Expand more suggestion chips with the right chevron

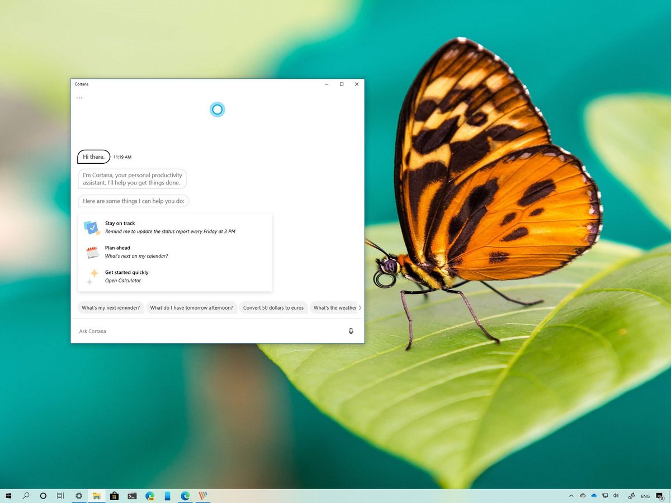361,307
